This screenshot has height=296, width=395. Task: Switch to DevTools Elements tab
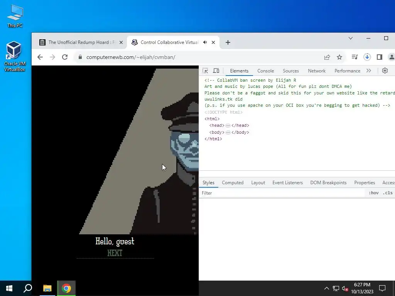pyautogui.click(x=239, y=71)
